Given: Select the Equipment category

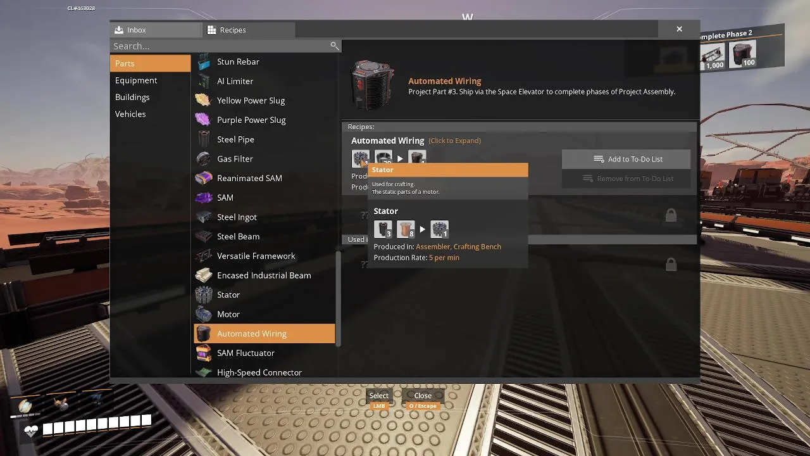Looking at the screenshot, I should pyautogui.click(x=150, y=80).
